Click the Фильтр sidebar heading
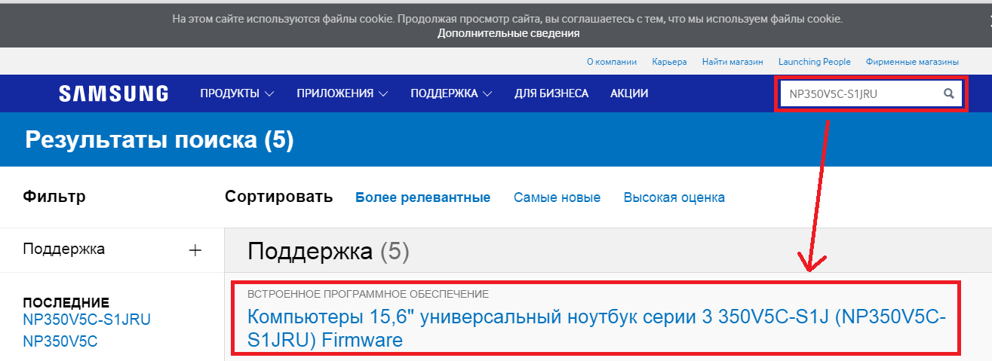The image size is (992, 361). coord(54,197)
